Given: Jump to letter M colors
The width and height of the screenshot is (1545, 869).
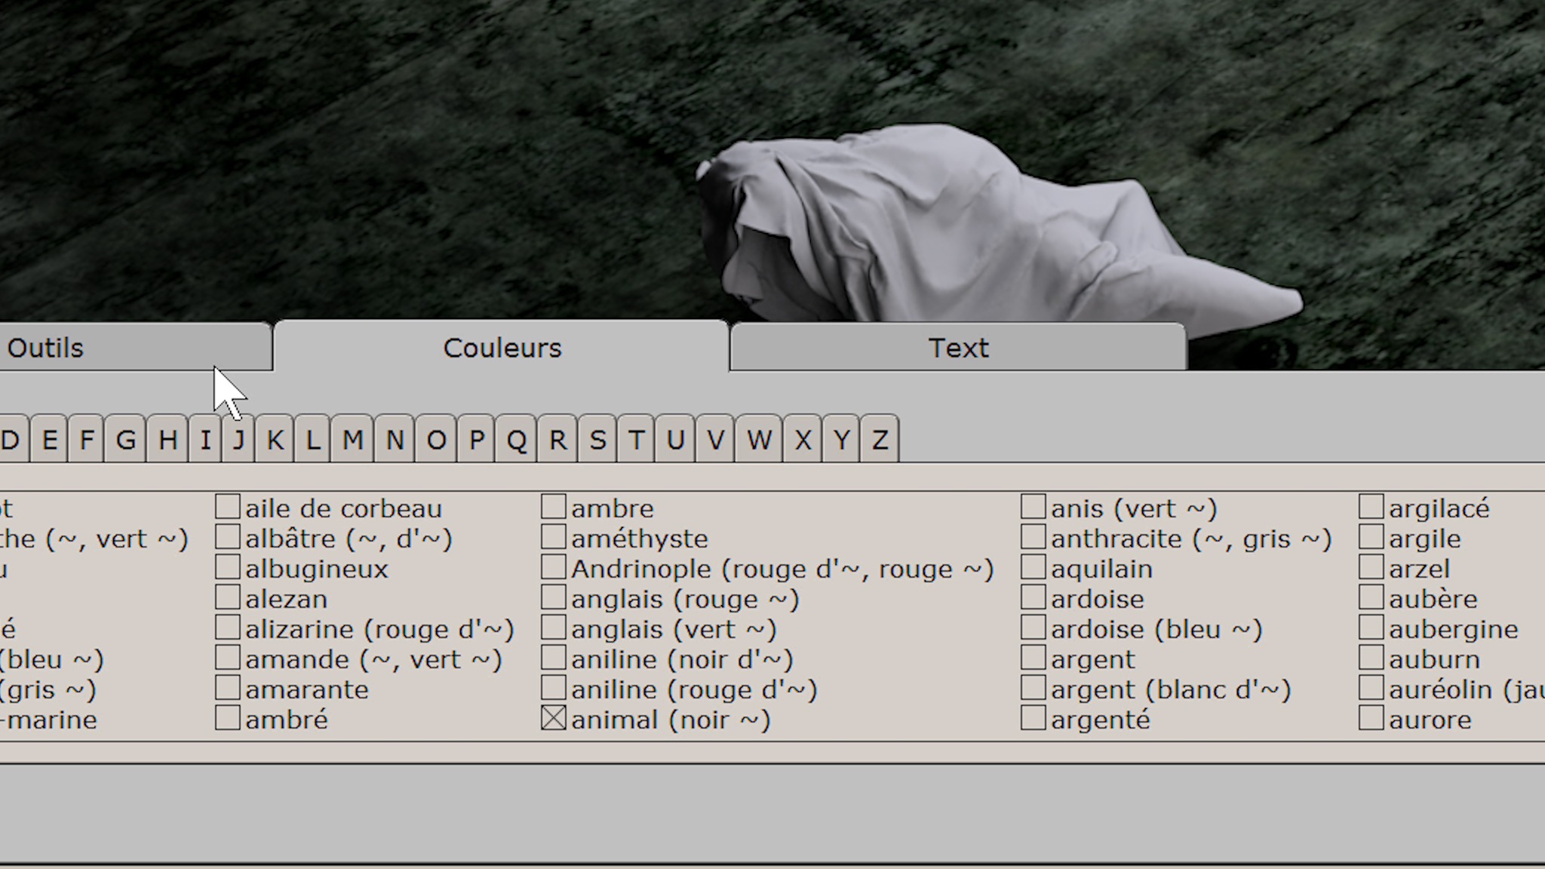Looking at the screenshot, I should (x=352, y=440).
